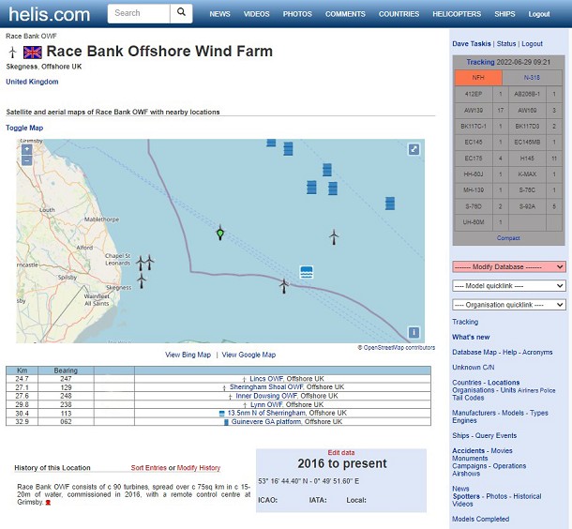
Task: Open the United Kingdom link
Action: tap(32, 82)
